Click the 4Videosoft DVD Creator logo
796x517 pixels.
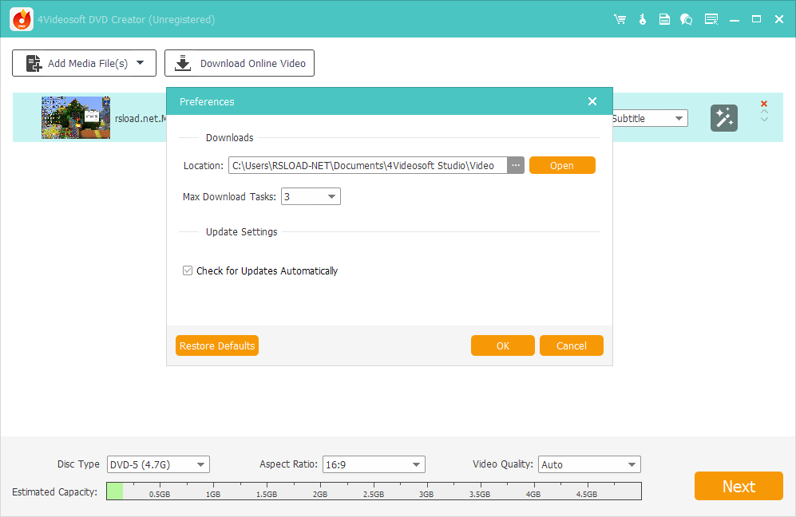(x=22, y=19)
